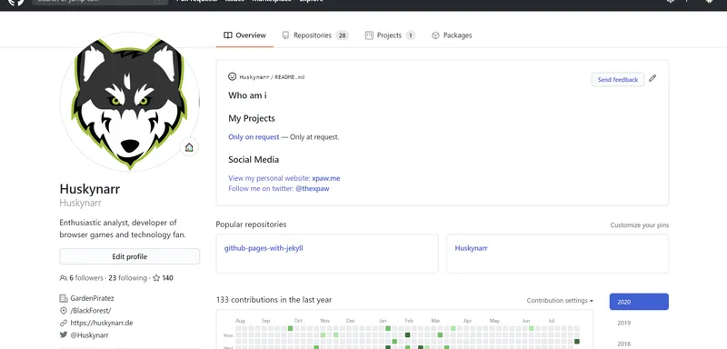The height and width of the screenshot is (349, 727).
Task: Click the star icon for 140 stars
Action: 156,278
